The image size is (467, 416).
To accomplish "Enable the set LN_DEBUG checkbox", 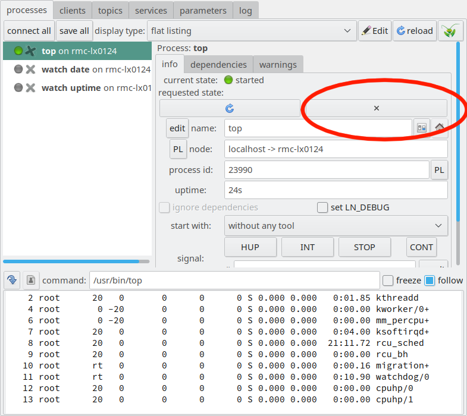I will coord(322,207).
